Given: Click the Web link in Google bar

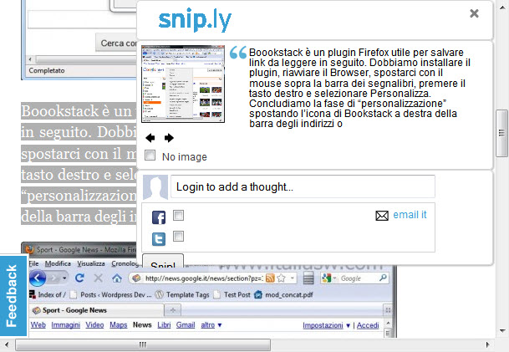Looking at the screenshot, I should coord(38,324).
